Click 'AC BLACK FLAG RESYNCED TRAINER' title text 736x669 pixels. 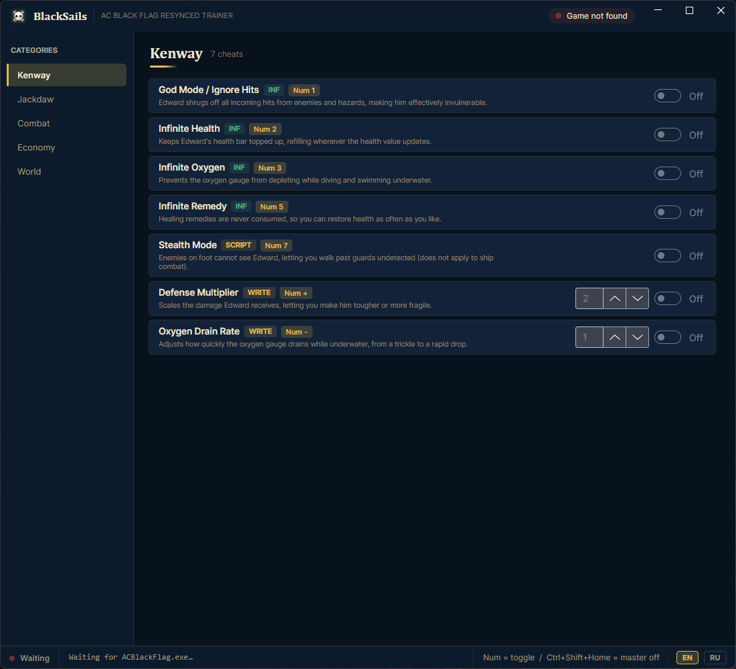167,15
